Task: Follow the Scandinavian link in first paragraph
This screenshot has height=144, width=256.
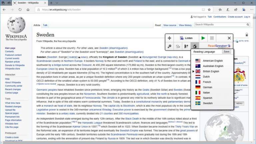Action: [x=44, y=61]
